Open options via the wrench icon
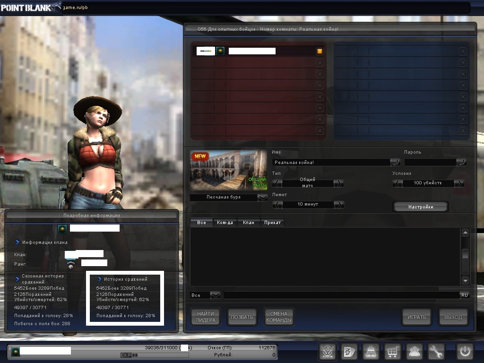 [436, 351]
